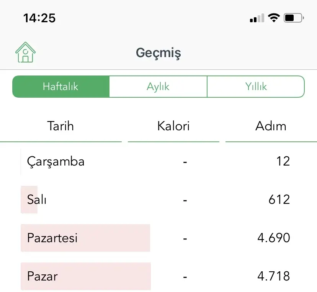Tap the 4.718 step count
This screenshot has width=317, height=292.
274,276
